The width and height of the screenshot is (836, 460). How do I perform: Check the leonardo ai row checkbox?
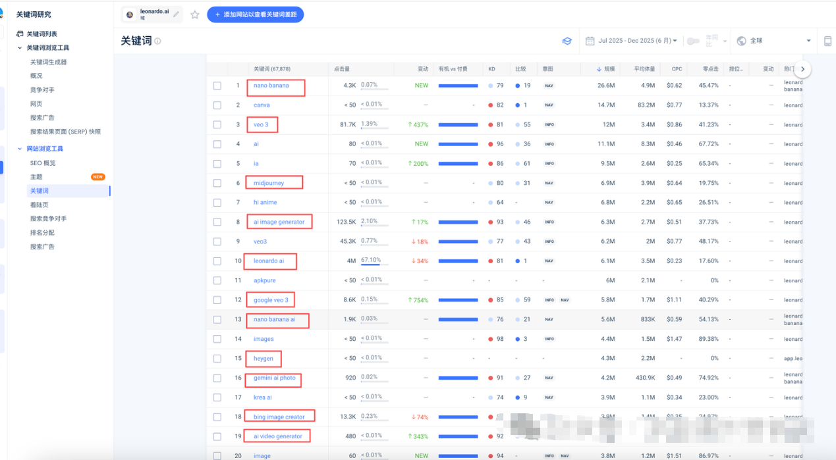pos(217,261)
